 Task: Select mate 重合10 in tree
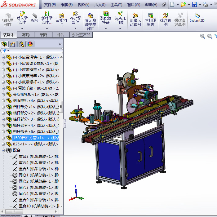tap(39, 206)
